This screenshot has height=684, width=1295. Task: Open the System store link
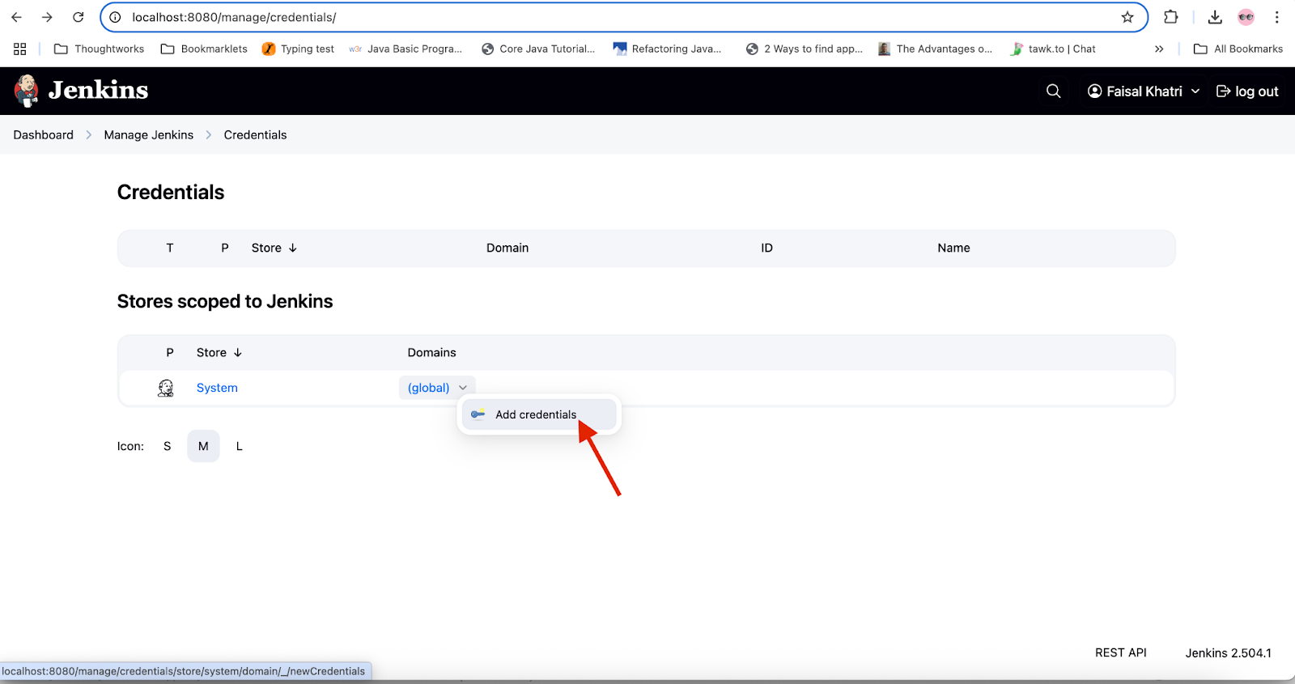click(x=217, y=388)
